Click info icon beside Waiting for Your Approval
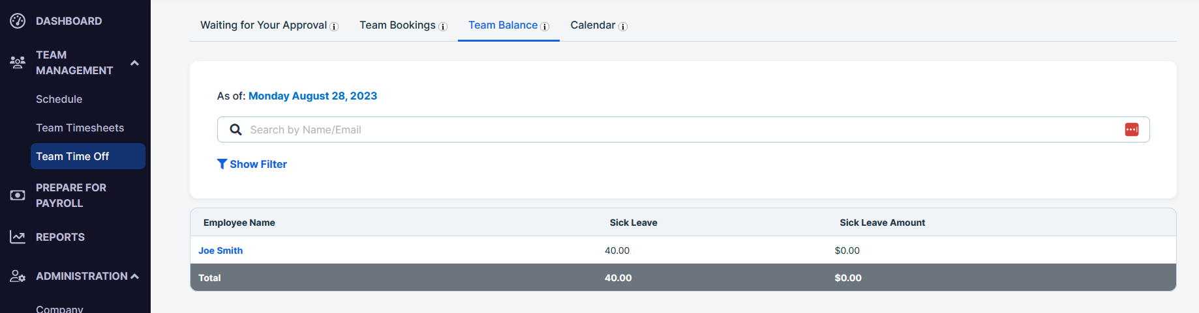 (334, 27)
